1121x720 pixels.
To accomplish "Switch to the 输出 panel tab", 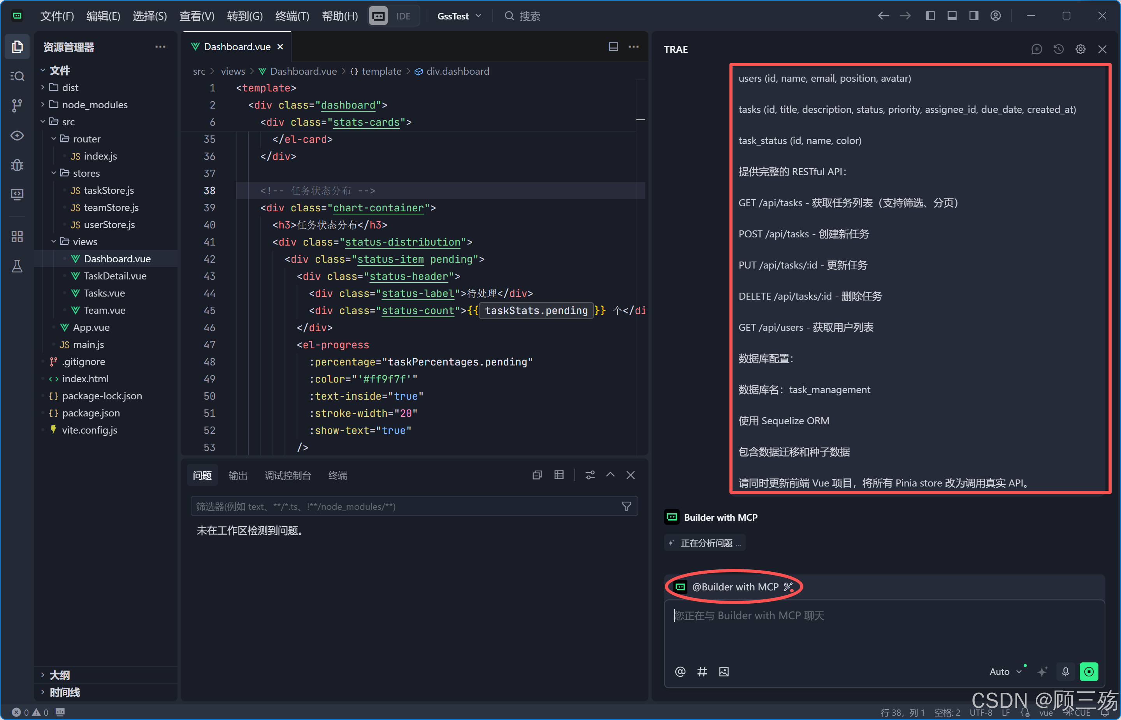I will pyautogui.click(x=237, y=476).
